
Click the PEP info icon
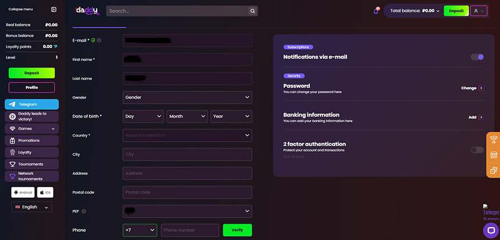pos(84,212)
